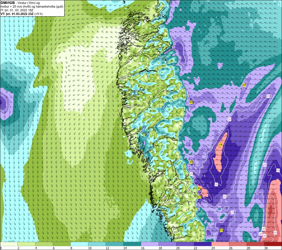Click the 26–28 m/s salmon legend swatch
Image resolution: width=282 pixels, height=250 pixels.
coord(238,244)
